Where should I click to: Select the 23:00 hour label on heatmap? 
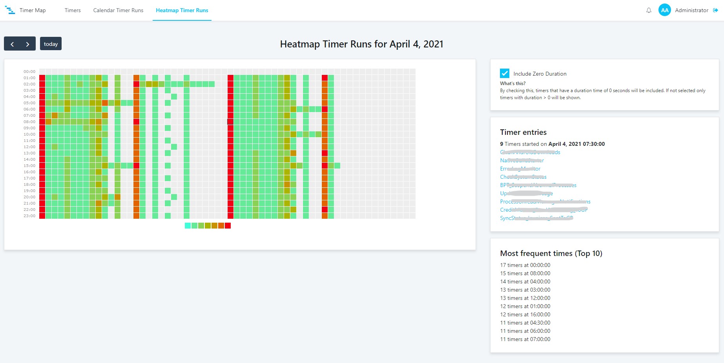point(29,216)
